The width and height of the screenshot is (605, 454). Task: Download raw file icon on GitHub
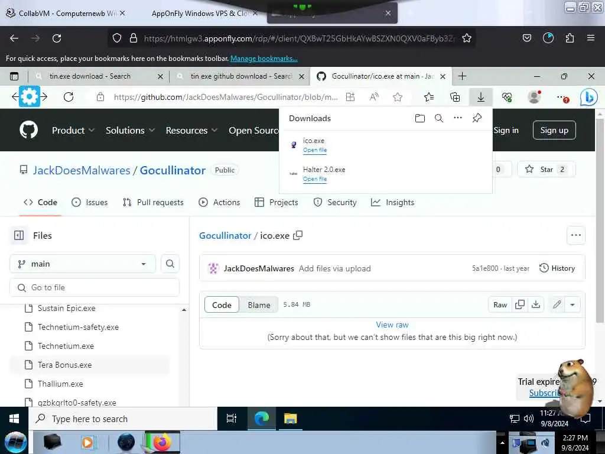pyautogui.click(x=536, y=304)
